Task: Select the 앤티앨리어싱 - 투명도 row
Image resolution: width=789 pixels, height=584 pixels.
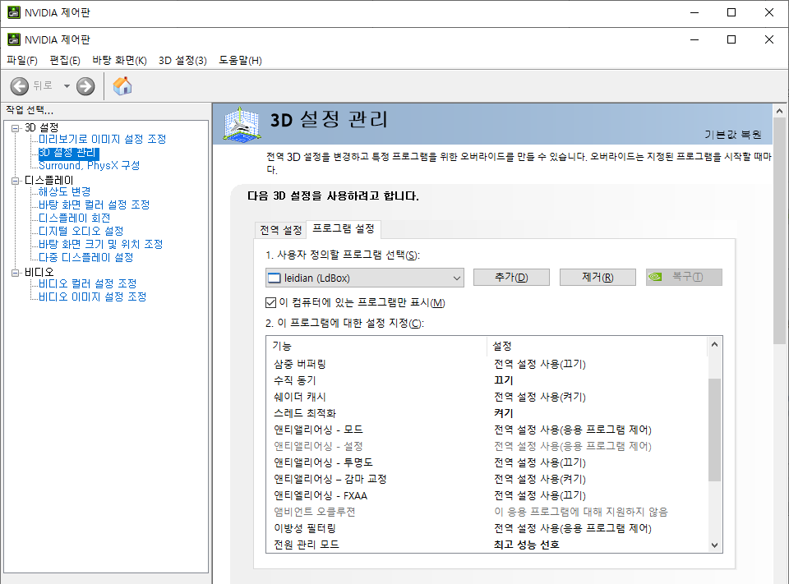Action: 487,462
